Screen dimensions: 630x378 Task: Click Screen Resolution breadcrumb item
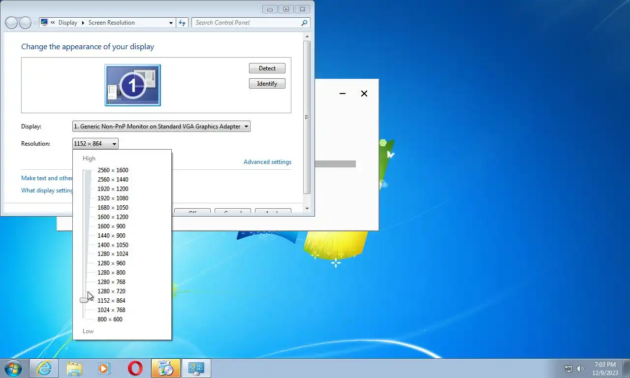pyautogui.click(x=111, y=23)
